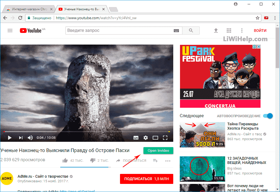Skip to the next video
The image size is (280, 192).
(x=21, y=137)
